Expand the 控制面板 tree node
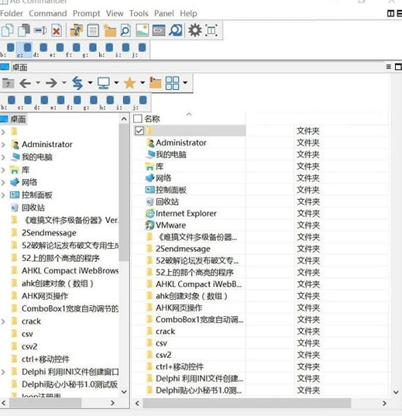The image size is (402, 416). [x=3, y=195]
